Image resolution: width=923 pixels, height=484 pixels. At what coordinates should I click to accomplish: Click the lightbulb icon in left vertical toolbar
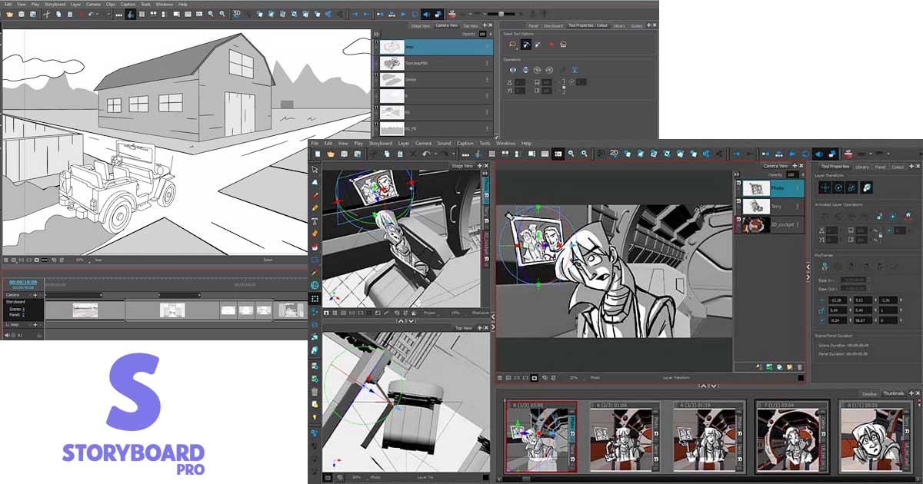(x=315, y=417)
